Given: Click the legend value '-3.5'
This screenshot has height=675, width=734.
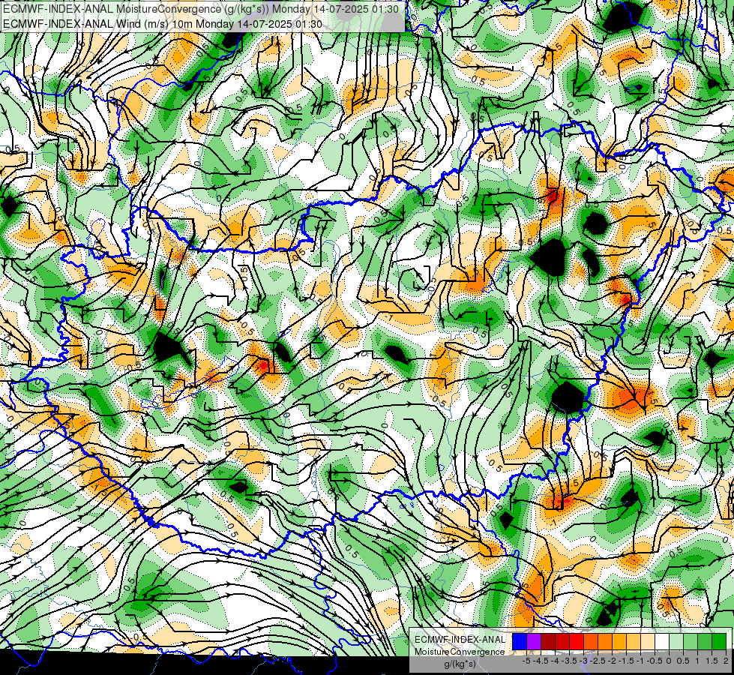Looking at the screenshot, I should pyautogui.click(x=570, y=661).
